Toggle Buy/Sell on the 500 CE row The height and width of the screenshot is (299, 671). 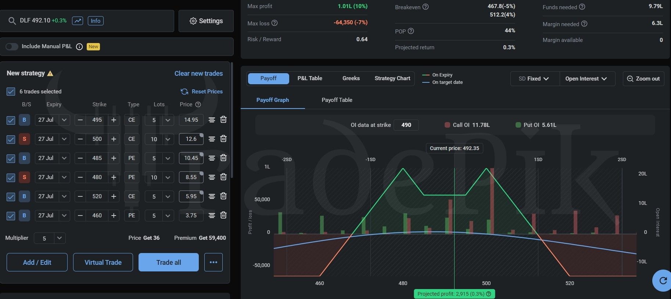pyautogui.click(x=24, y=139)
